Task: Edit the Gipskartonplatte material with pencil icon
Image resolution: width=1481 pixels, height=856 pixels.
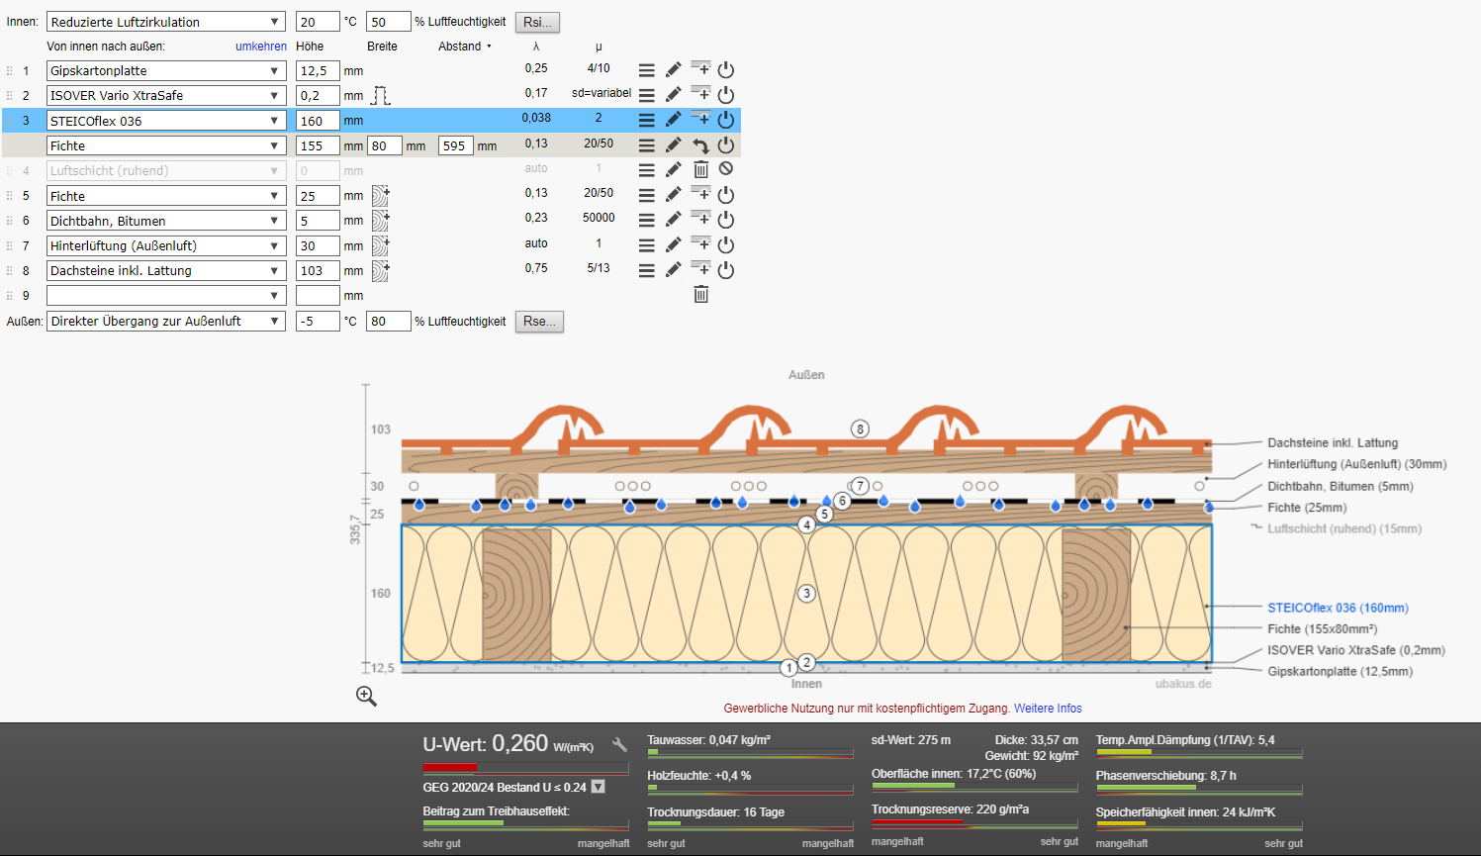Action: (x=674, y=70)
